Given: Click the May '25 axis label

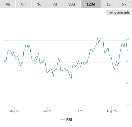Looking at the screenshot, I should click(x=15, y=111).
